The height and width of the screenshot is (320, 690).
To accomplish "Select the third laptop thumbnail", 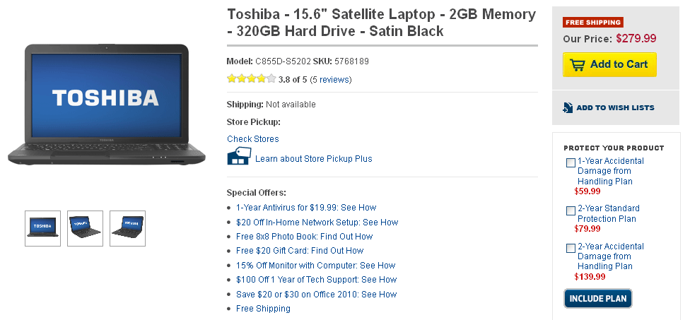I will tap(127, 228).
